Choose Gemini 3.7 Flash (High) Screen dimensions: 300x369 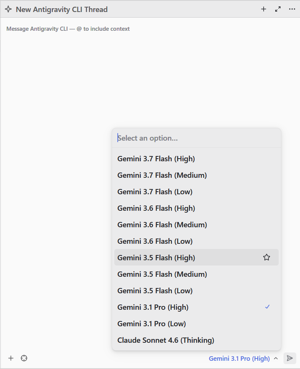tap(196, 159)
